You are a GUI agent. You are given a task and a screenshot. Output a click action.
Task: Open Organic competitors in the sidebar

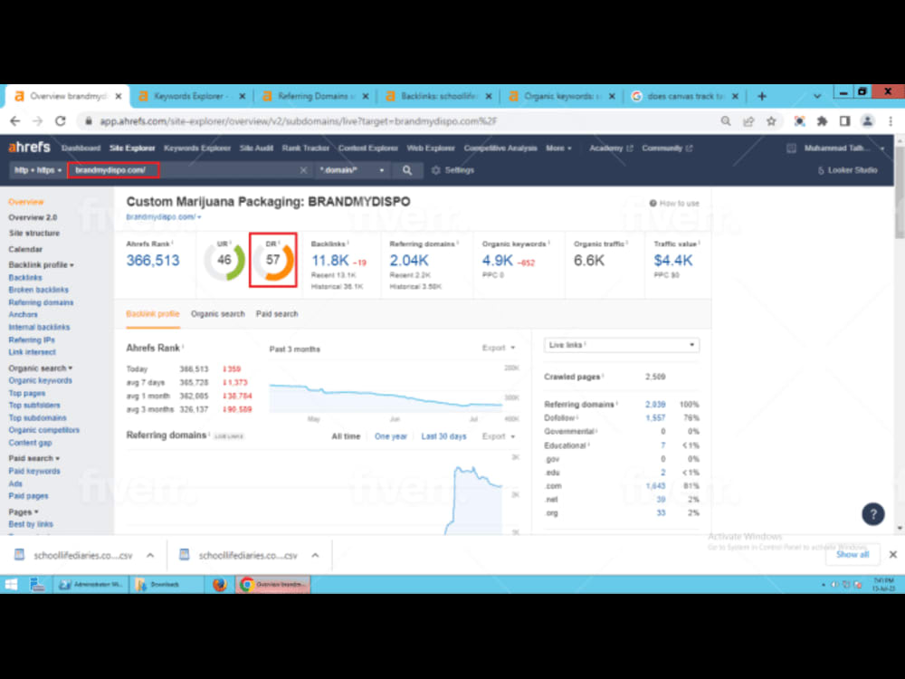[43, 430]
